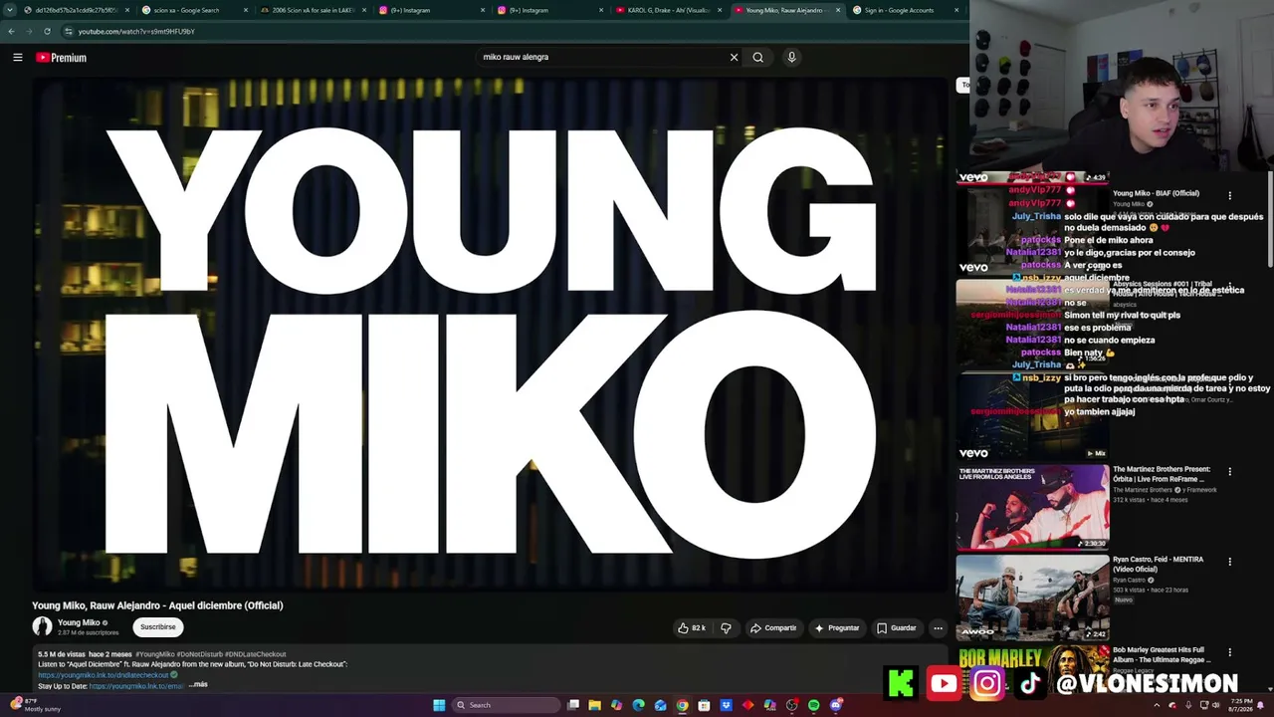
Task: Open more actions menu below video
Action: [938, 628]
